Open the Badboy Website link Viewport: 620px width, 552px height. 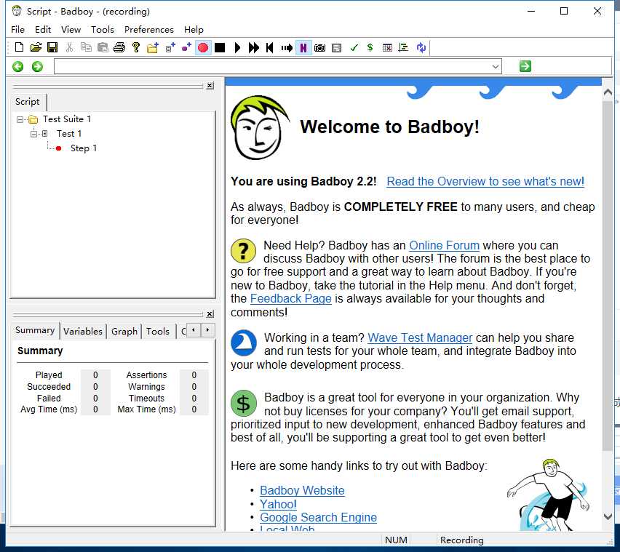(x=302, y=490)
